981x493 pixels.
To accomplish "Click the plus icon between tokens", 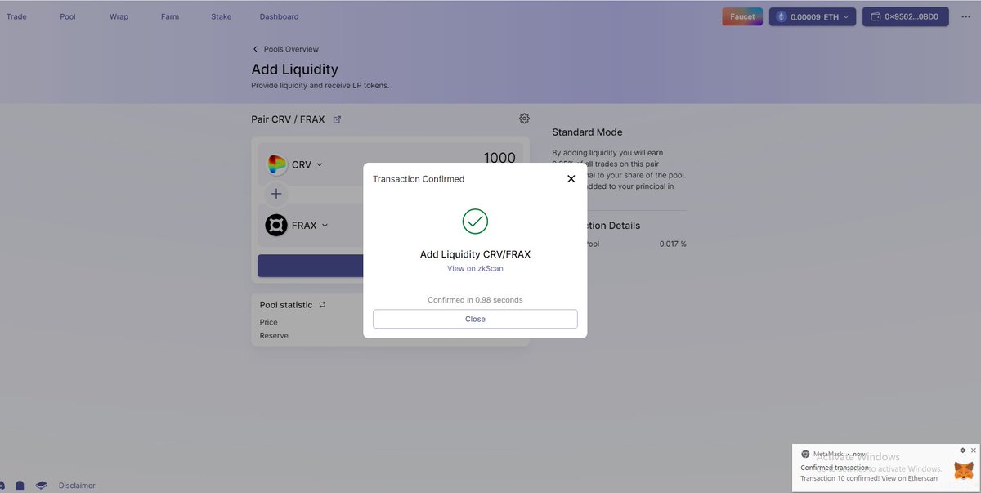I will 276,194.
